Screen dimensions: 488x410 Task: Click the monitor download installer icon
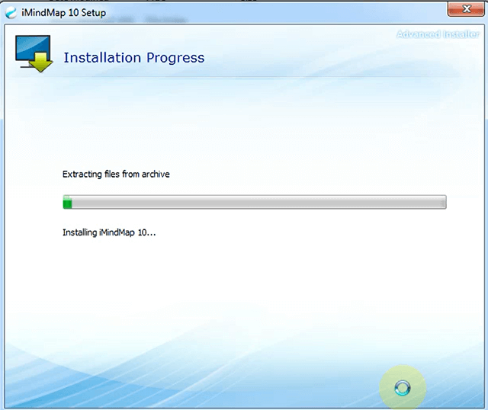34,54
